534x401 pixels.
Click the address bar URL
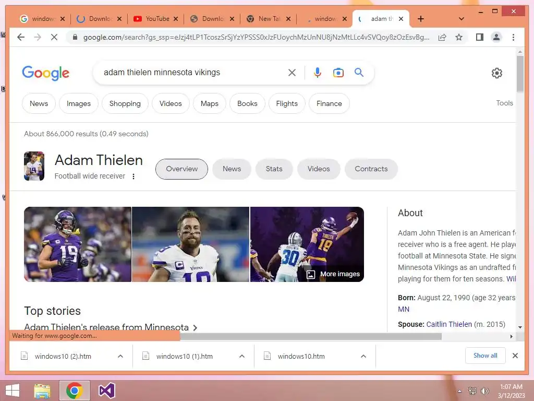click(256, 37)
